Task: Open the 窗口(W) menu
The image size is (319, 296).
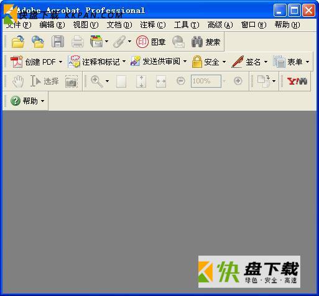Action: click(x=254, y=25)
